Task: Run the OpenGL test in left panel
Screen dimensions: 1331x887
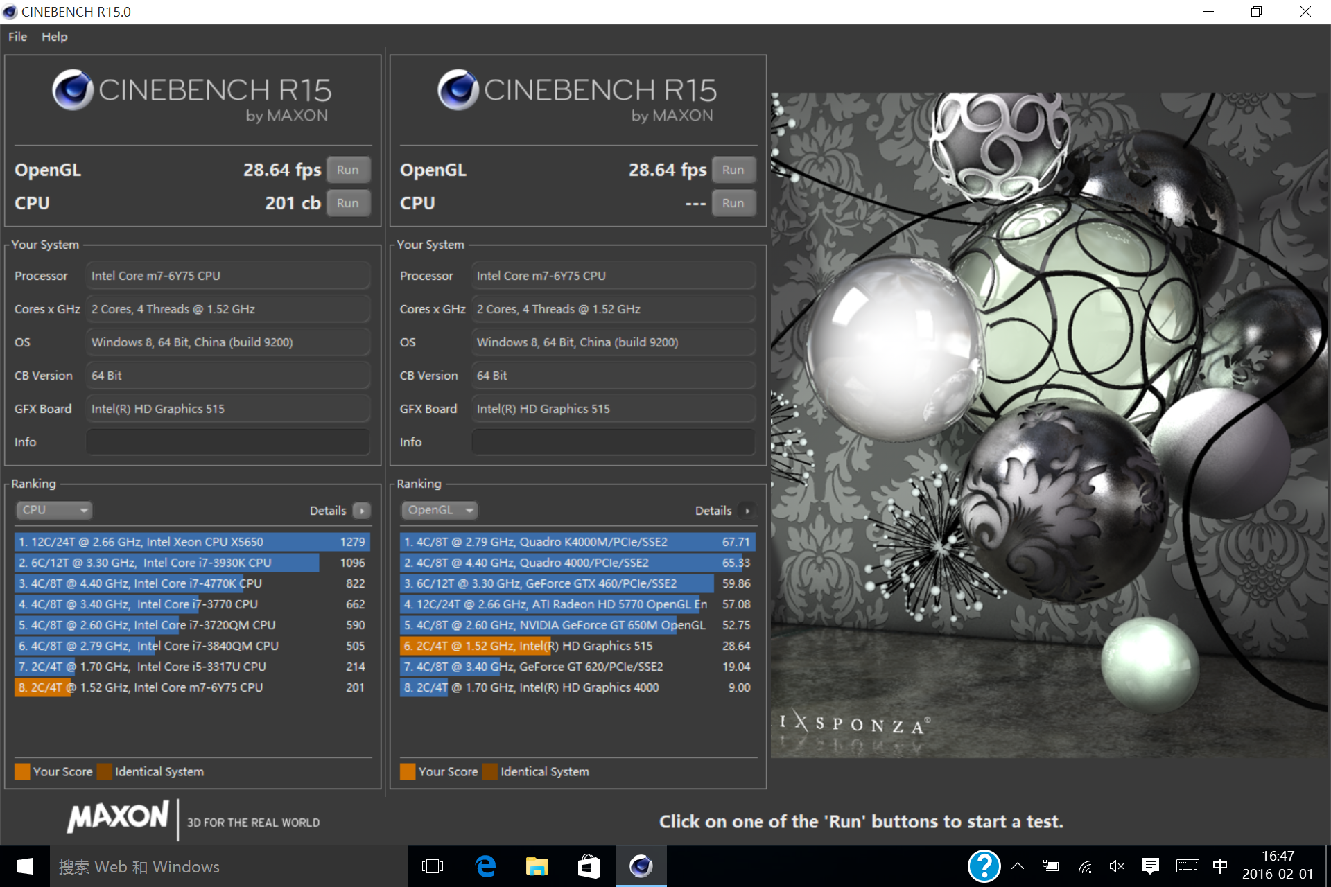Action: click(x=347, y=170)
